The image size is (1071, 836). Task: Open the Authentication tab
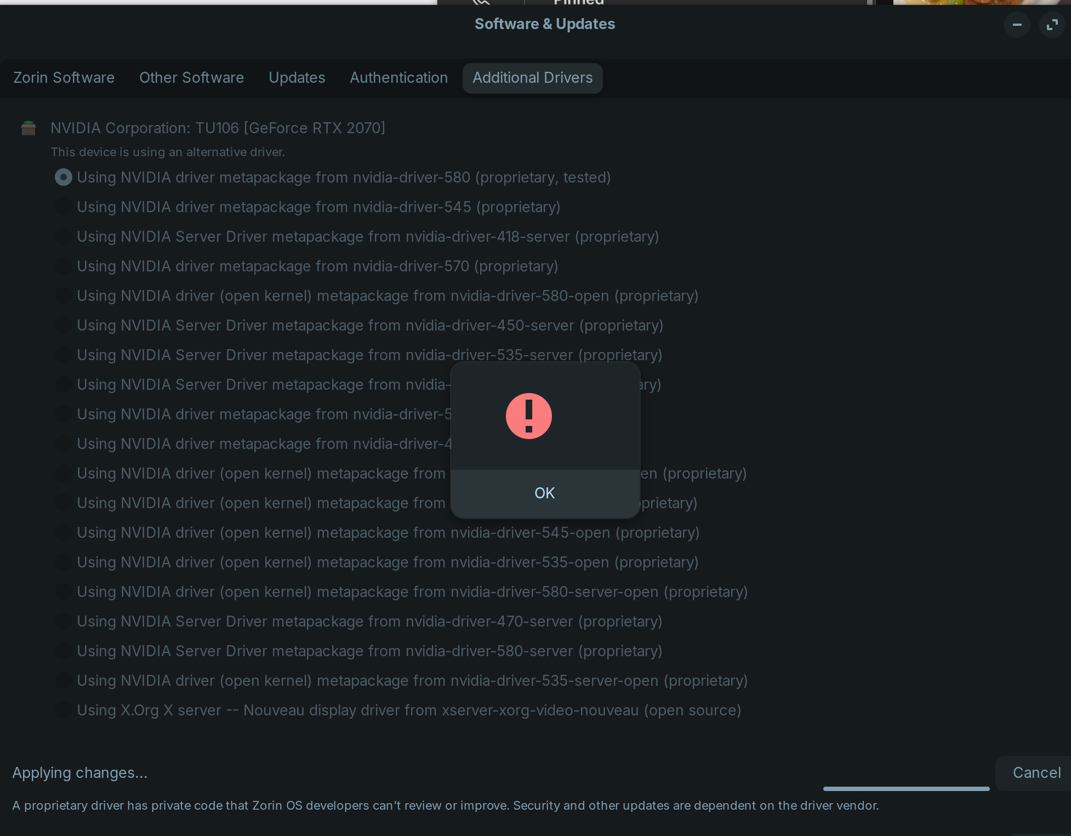(x=398, y=78)
